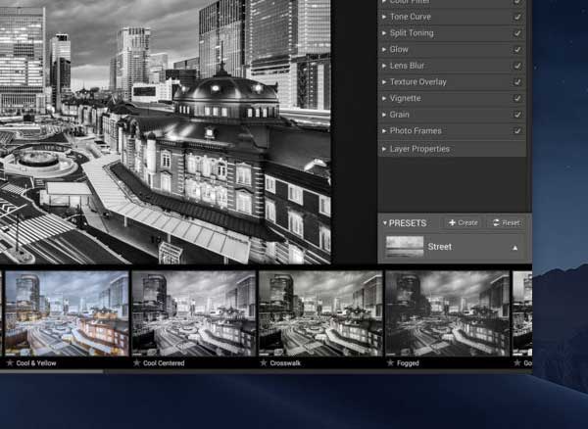Favorite the Cool & Yellow preset star
The width and height of the screenshot is (588, 429).
(10, 362)
